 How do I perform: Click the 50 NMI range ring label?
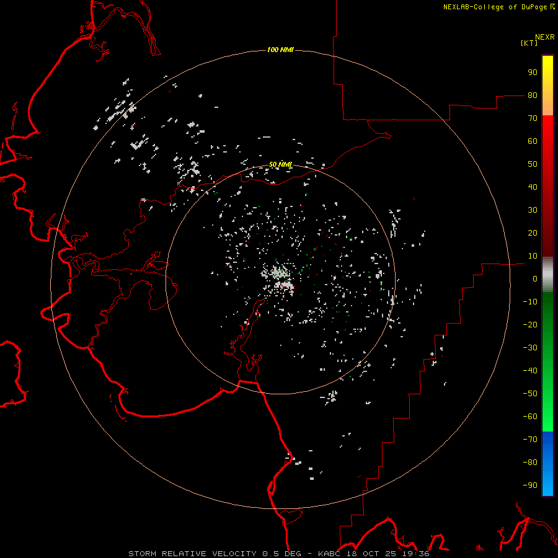pyautogui.click(x=280, y=164)
